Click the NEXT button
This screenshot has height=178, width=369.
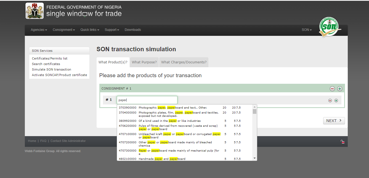coord(334,121)
